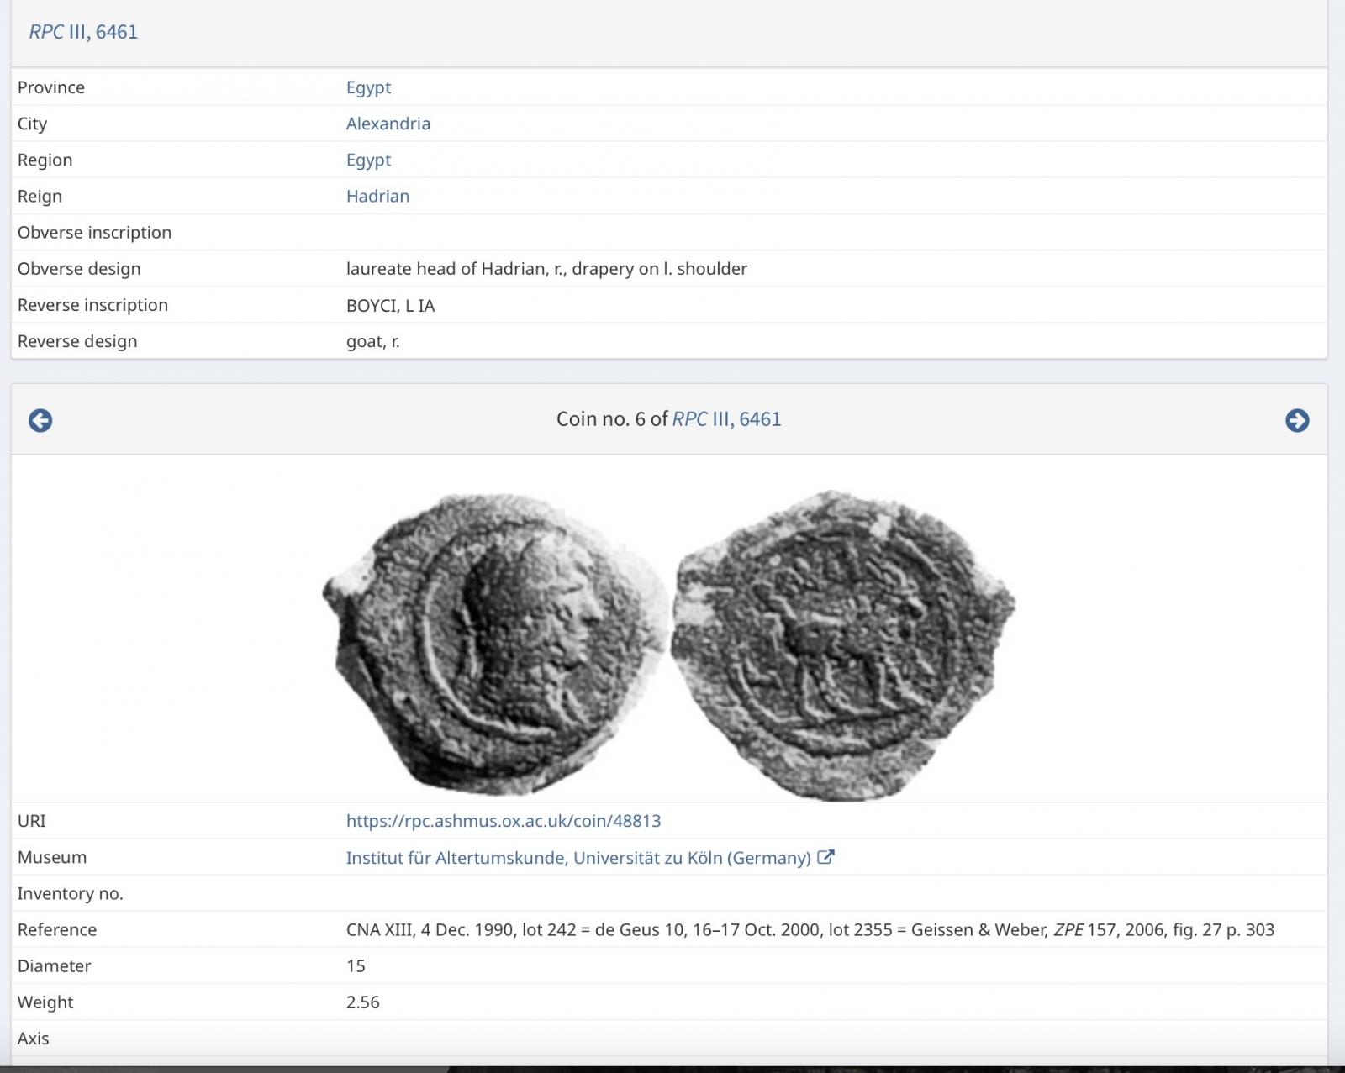Click the Reign label
Viewport: 1345px width, 1073px height.
point(40,197)
